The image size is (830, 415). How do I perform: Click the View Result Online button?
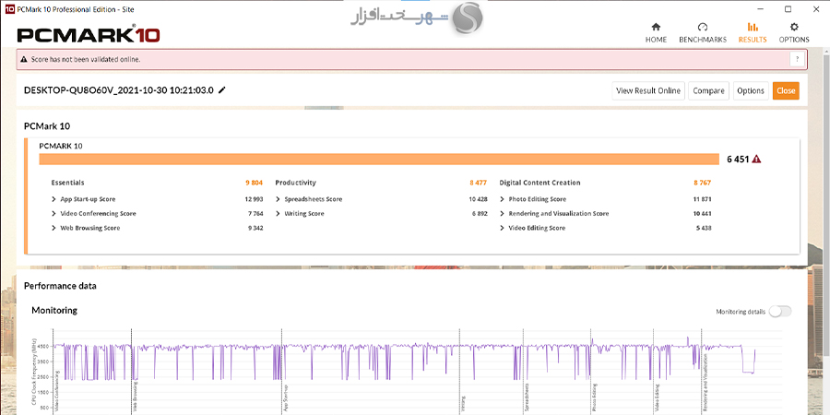648,90
